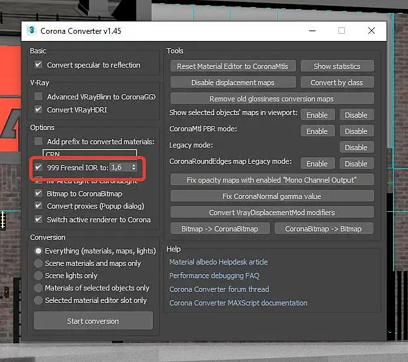This screenshot has height=362, width=408.
Task: Click Fix CoronaNormal gamma value button
Action: pos(272,196)
